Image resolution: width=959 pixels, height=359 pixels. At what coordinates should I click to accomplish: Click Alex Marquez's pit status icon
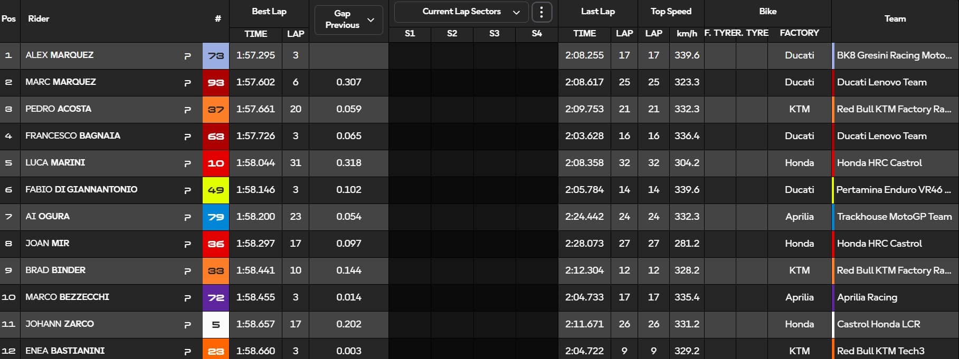(x=187, y=56)
